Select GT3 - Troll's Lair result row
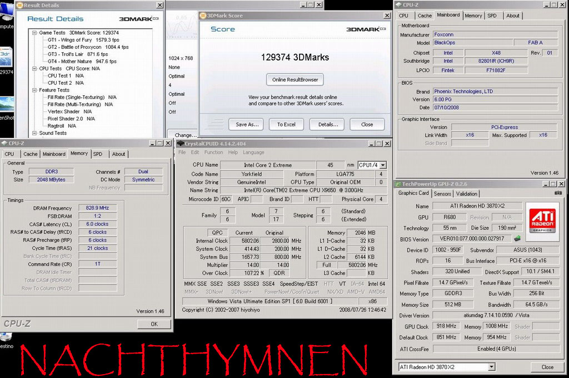 pyautogui.click(x=78, y=54)
